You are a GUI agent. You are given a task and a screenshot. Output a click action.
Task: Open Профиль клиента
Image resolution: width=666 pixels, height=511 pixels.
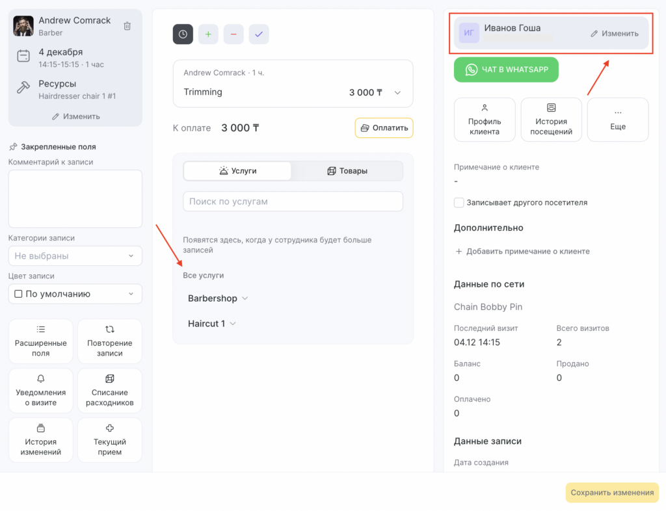(x=485, y=120)
